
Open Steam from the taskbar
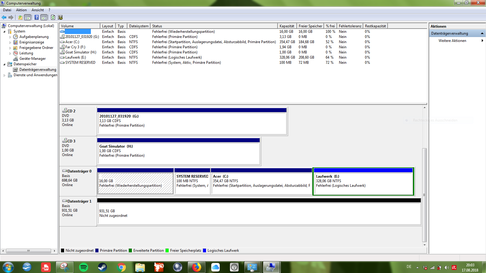[102, 267]
